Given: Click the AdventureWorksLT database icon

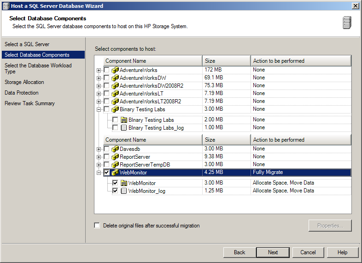Looking at the screenshot, I should coord(115,94).
